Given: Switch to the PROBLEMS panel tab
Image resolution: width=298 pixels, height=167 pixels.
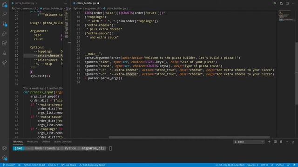Looking at the screenshot, I should (32, 141).
